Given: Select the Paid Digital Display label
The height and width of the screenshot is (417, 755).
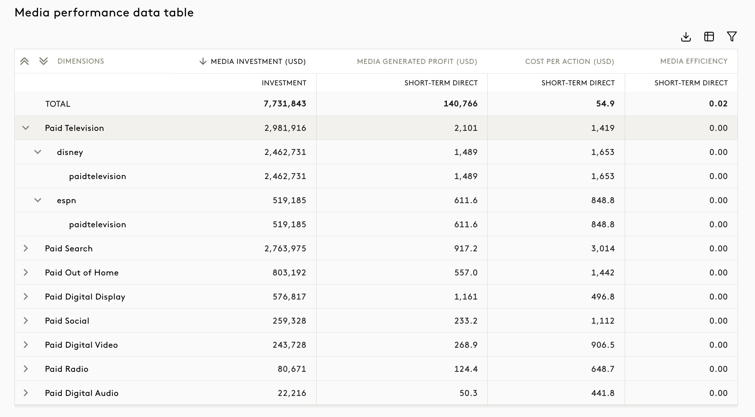Looking at the screenshot, I should [x=85, y=297].
